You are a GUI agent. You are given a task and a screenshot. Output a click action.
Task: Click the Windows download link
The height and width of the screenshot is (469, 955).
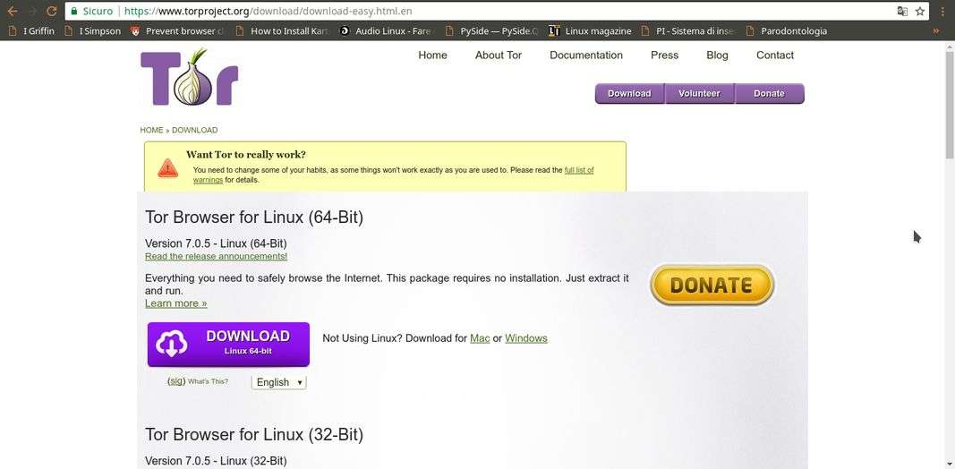(x=526, y=338)
